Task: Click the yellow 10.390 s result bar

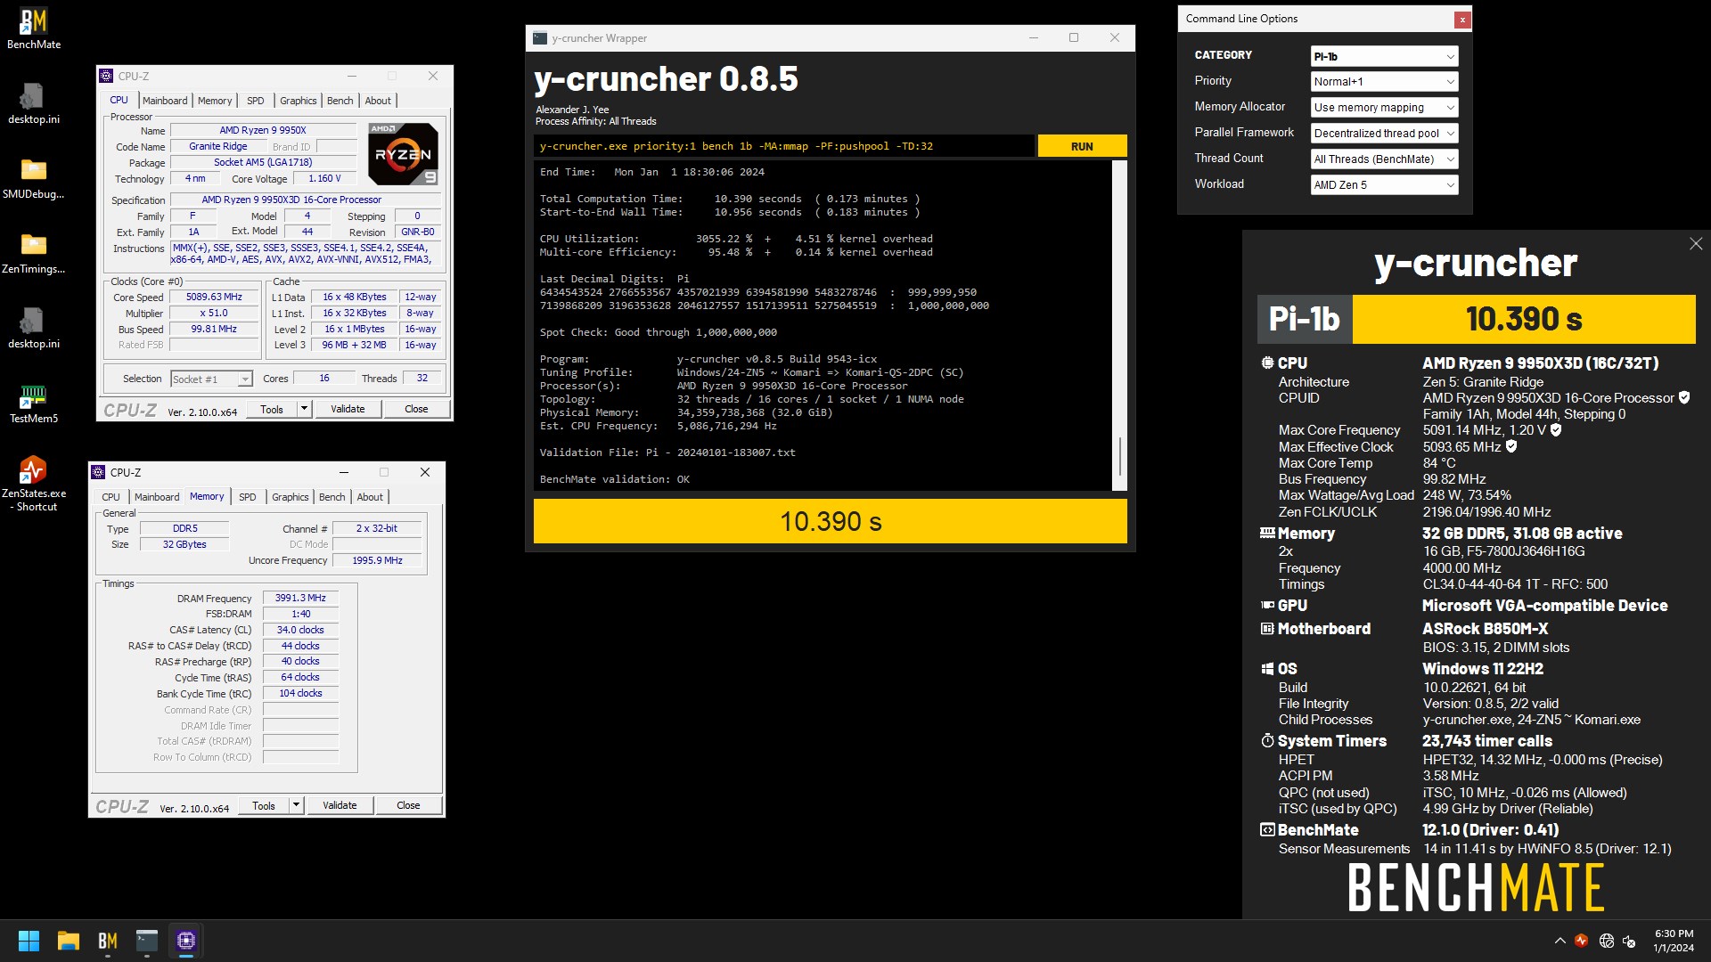Action: [x=831, y=521]
